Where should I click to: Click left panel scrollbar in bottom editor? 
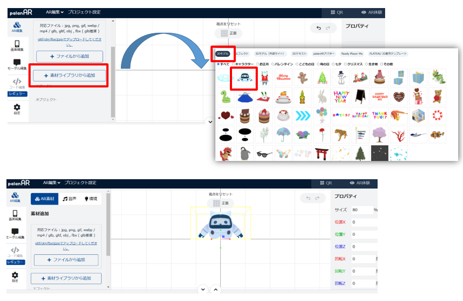click(108, 224)
